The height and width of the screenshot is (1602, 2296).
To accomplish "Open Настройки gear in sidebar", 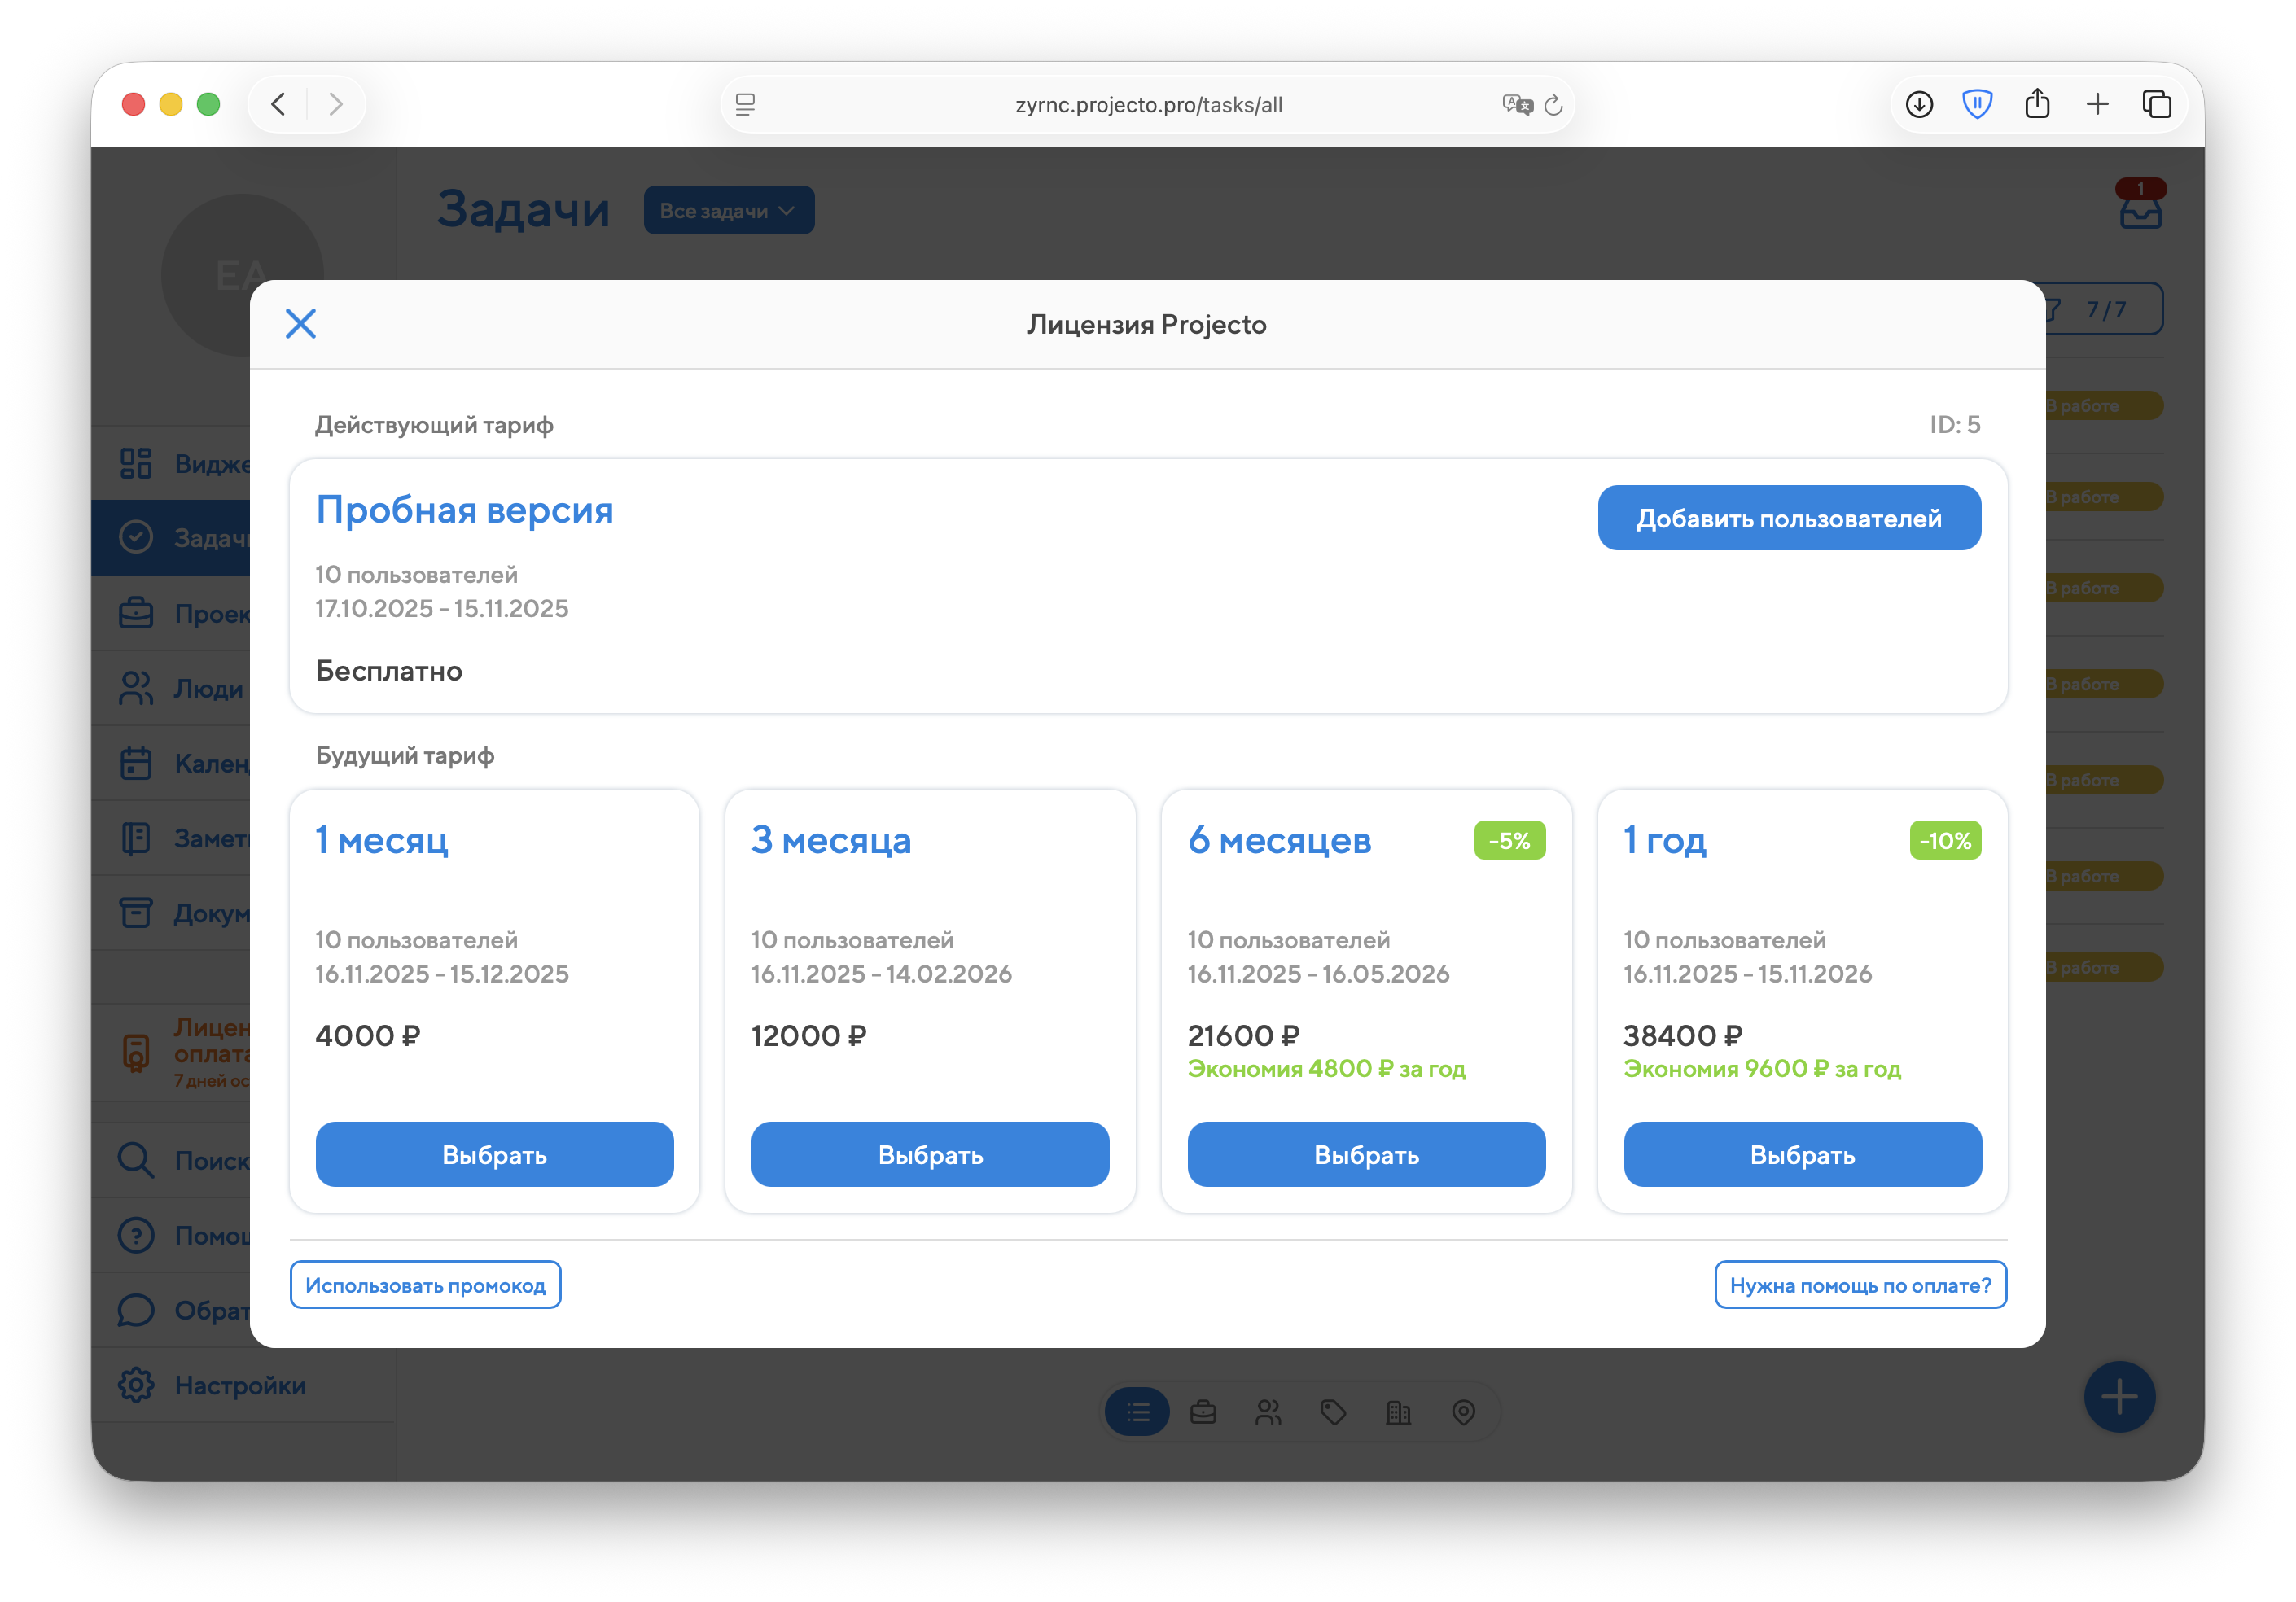I will (x=136, y=1385).
